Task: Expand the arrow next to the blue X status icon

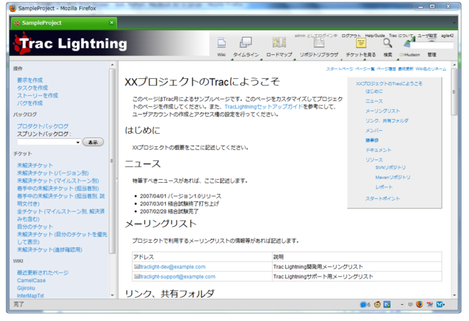Action: [x=444, y=304]
